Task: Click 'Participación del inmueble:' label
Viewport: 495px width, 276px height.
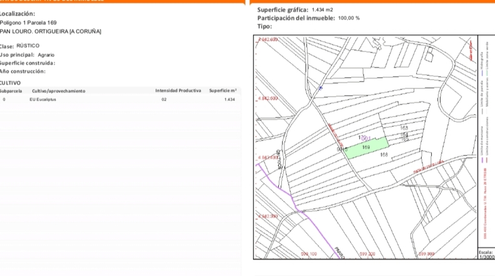Action: [296, 18]
